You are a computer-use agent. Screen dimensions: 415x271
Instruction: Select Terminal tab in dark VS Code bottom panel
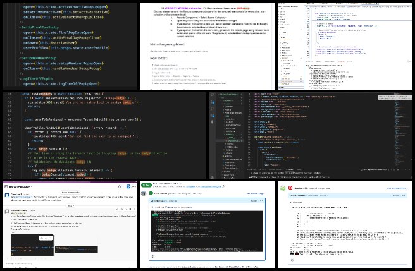point(287,169)
